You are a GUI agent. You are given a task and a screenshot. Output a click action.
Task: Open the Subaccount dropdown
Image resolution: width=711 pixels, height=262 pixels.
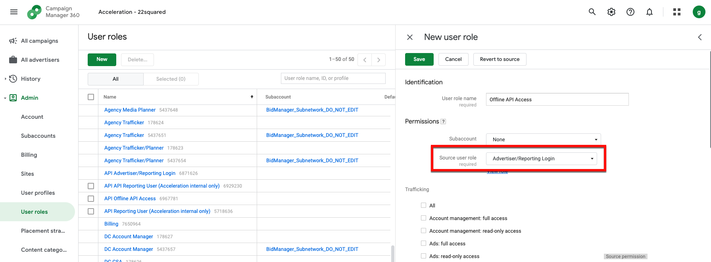pos(543,139)
